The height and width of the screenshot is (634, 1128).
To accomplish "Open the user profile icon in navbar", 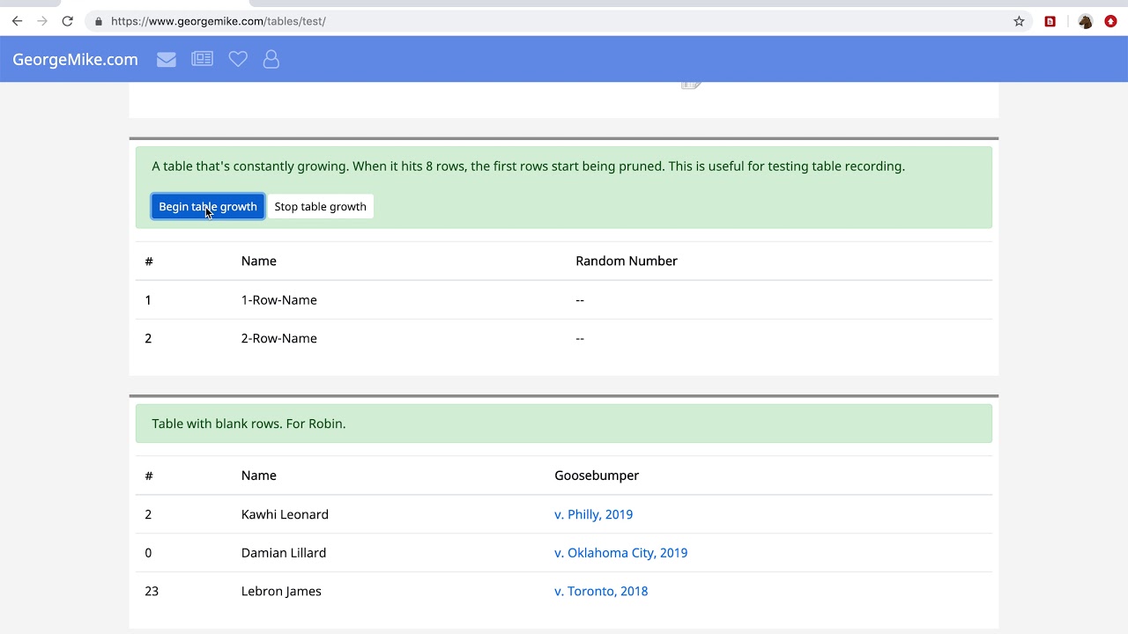I will [271, 59].
